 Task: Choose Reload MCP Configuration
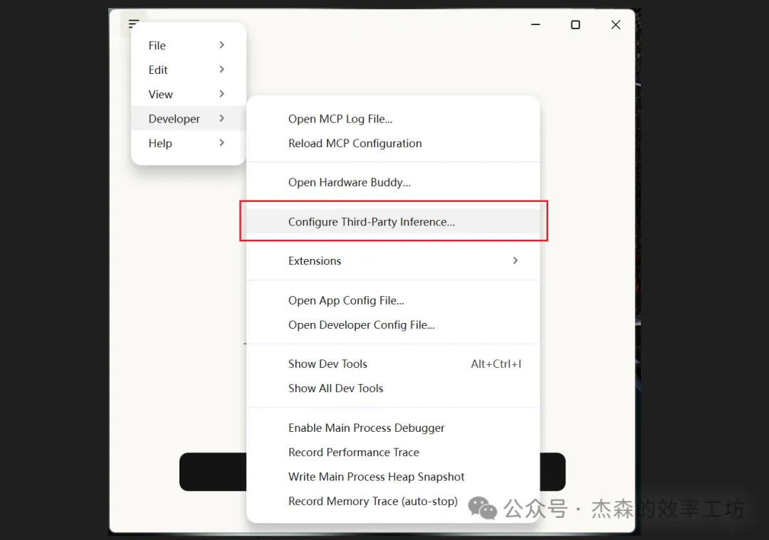355,143
